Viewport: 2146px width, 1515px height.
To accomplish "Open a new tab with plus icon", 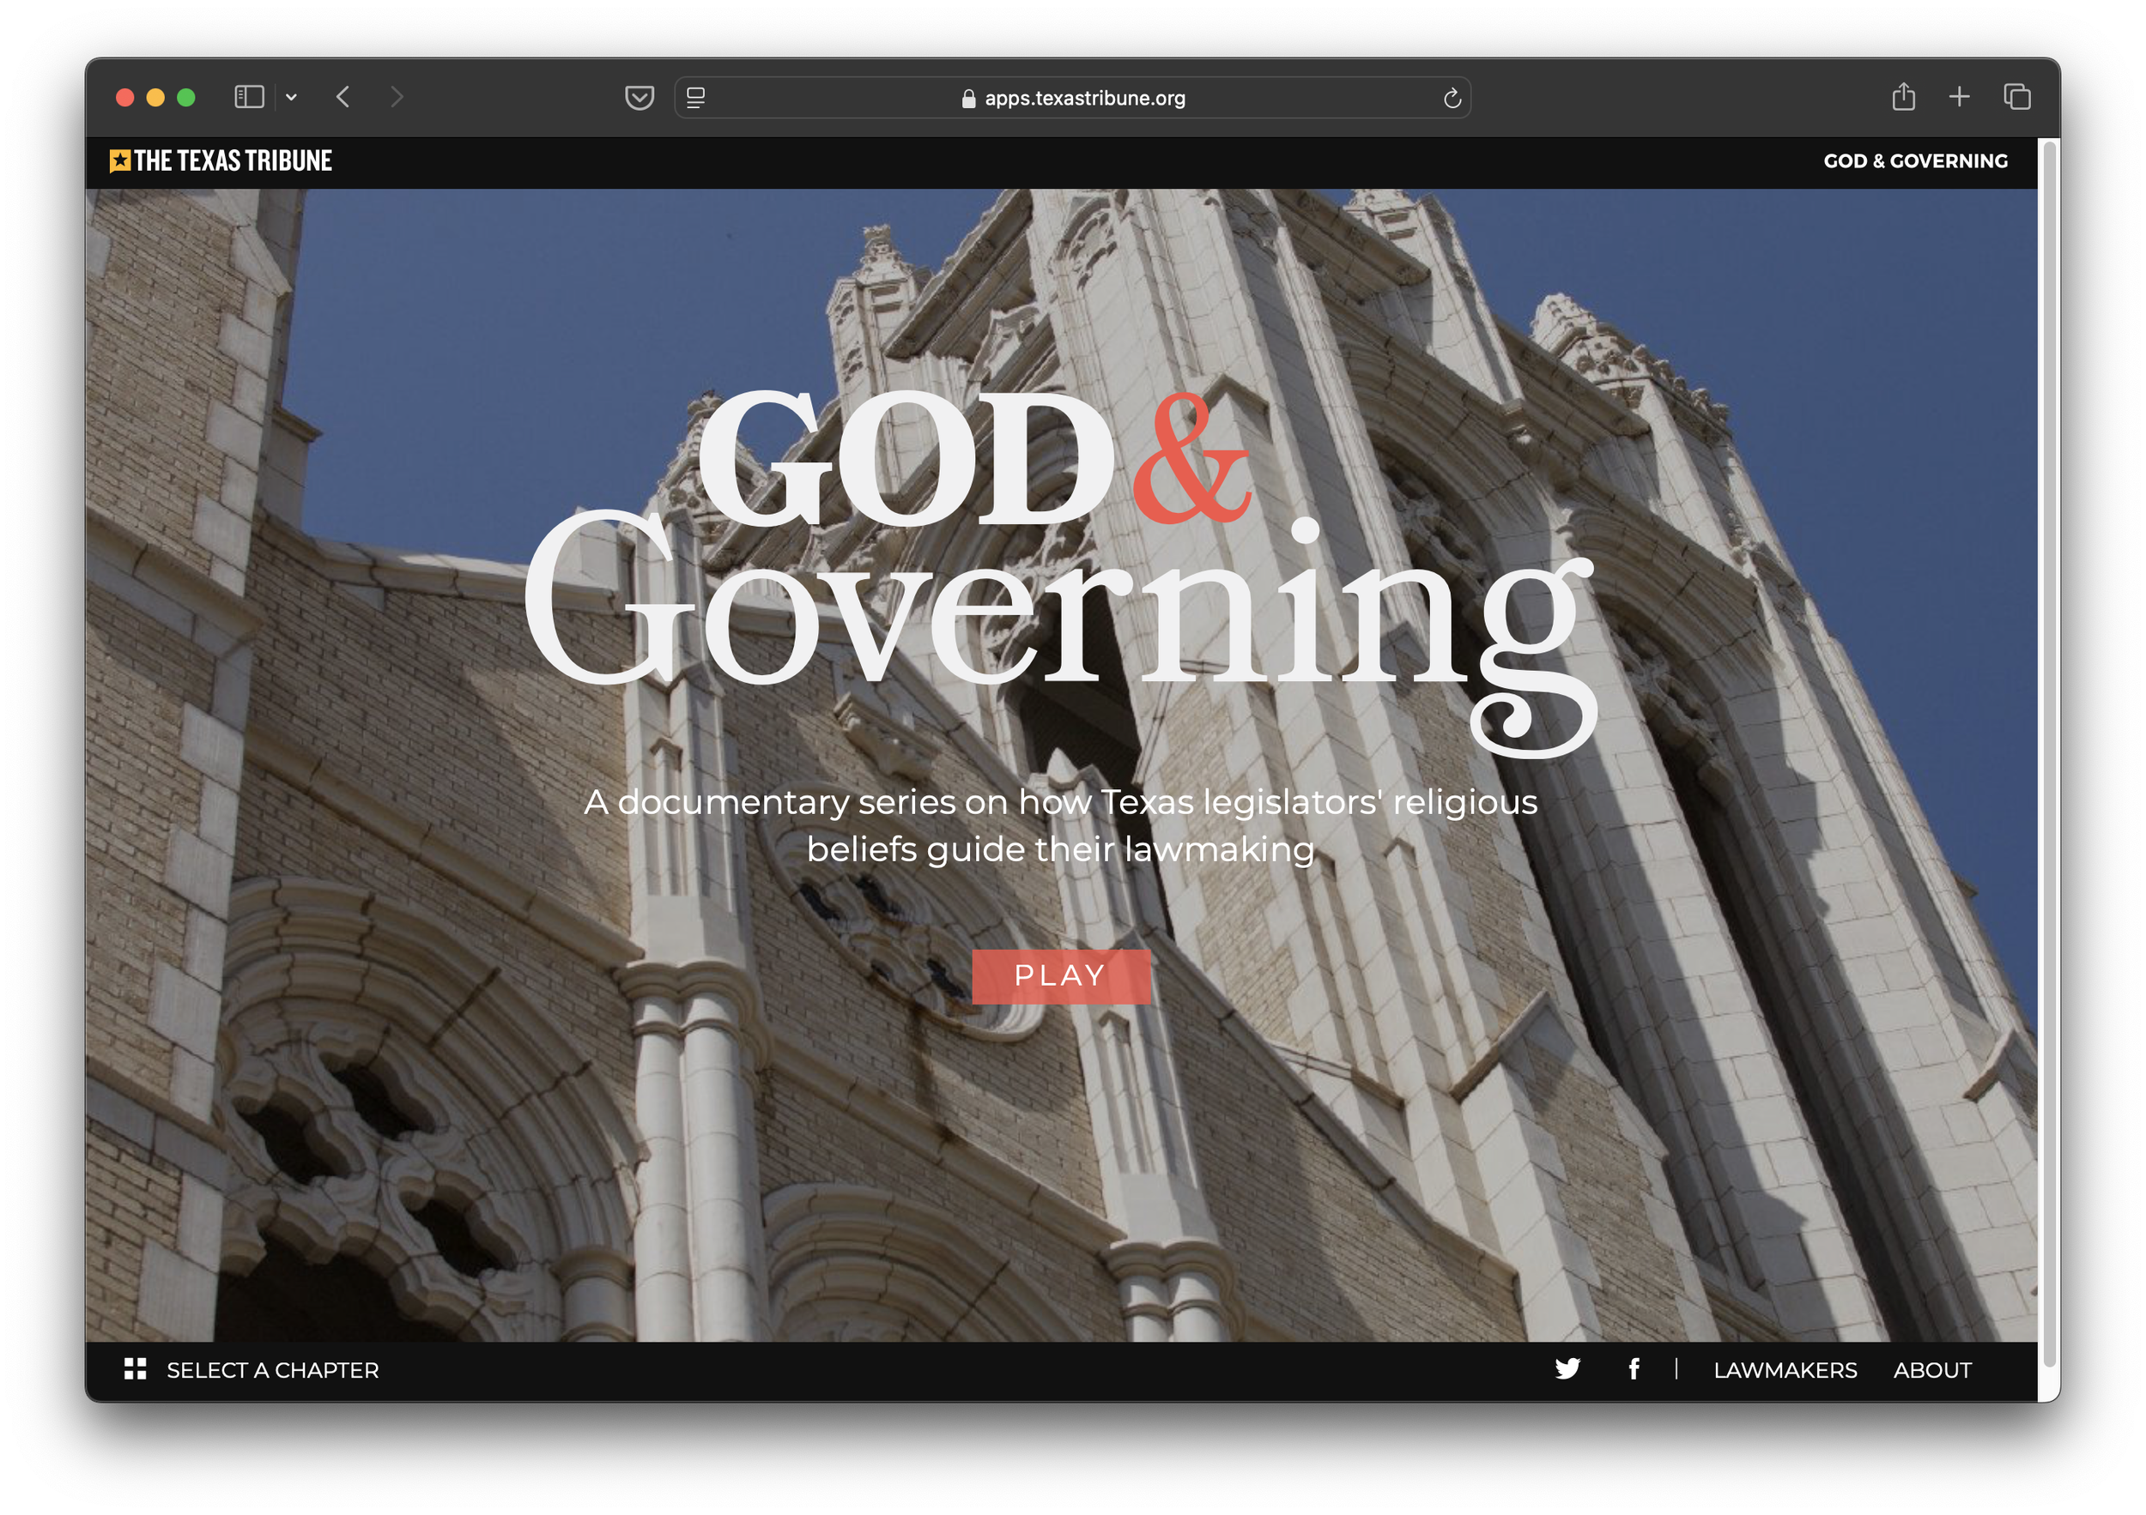I will 1959,97.
